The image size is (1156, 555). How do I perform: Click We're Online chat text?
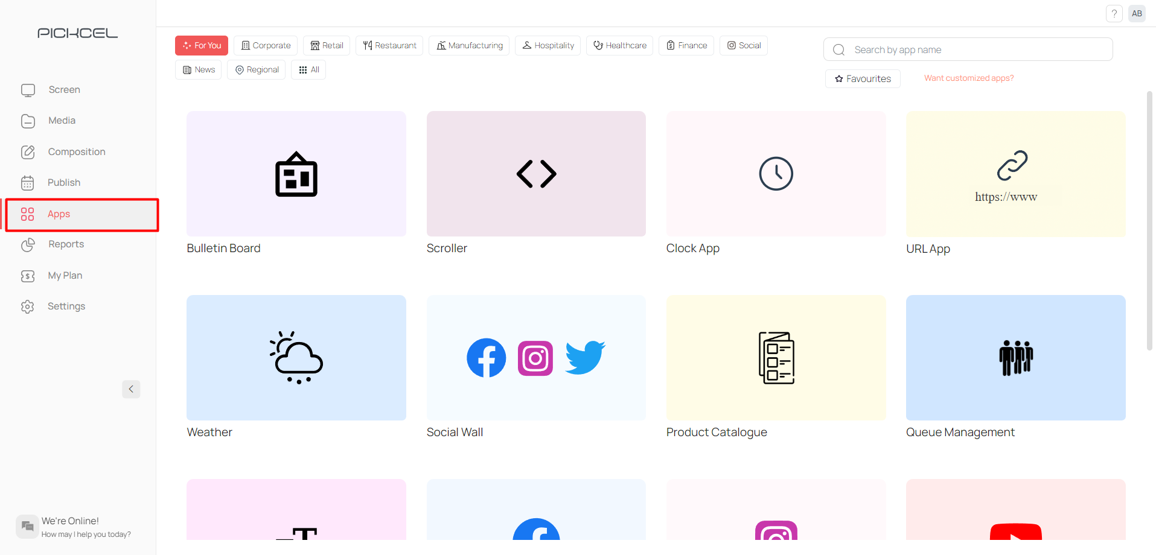[x=70, y=521]
